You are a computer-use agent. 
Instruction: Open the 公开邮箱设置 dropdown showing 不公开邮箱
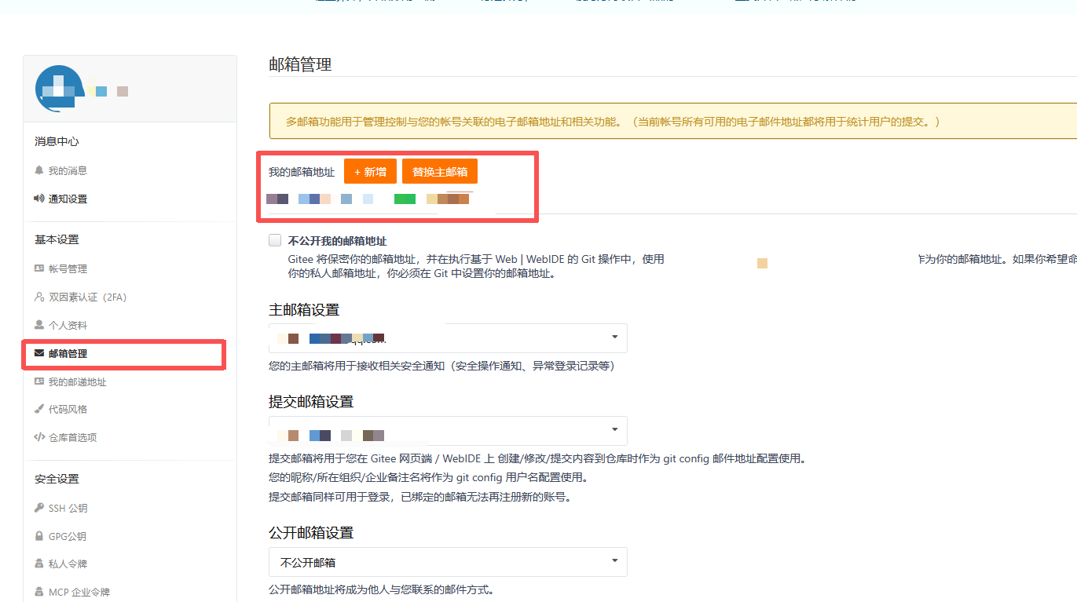(448, 562)
